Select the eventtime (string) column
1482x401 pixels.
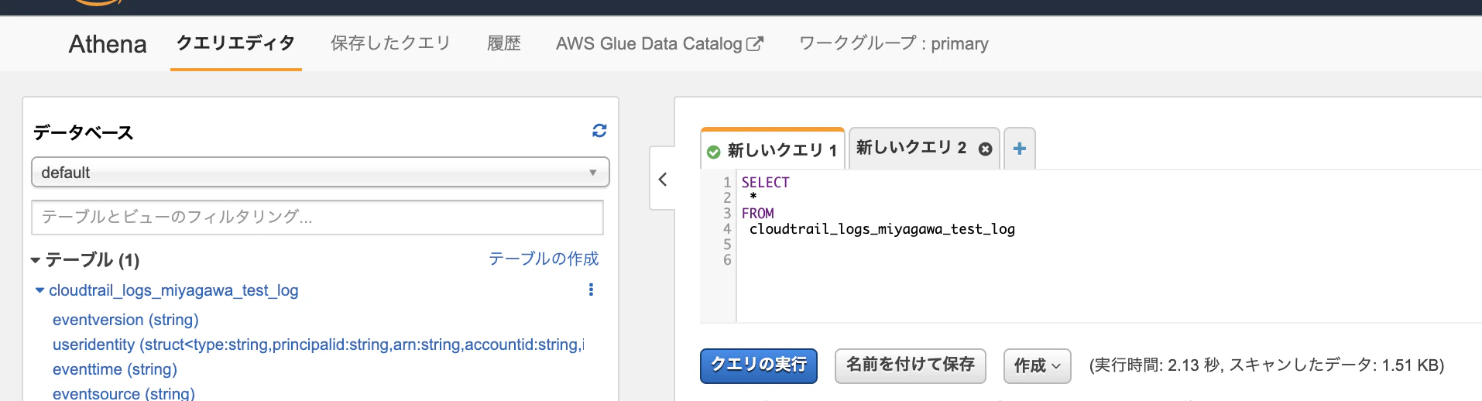[115, 369]
